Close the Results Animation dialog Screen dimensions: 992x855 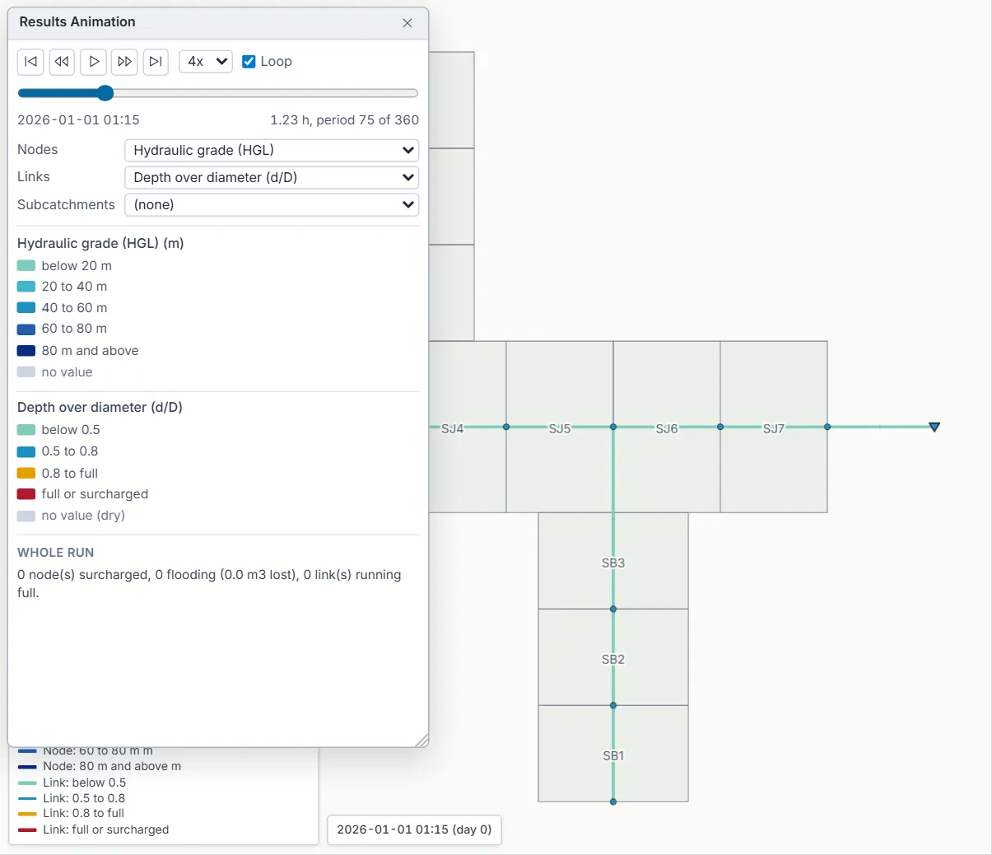click(408, 23)
